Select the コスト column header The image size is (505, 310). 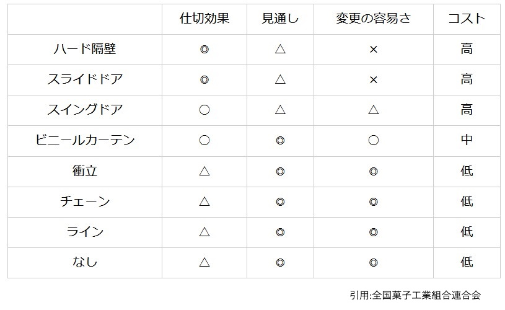pyautogui.click(x=467, y=19)
